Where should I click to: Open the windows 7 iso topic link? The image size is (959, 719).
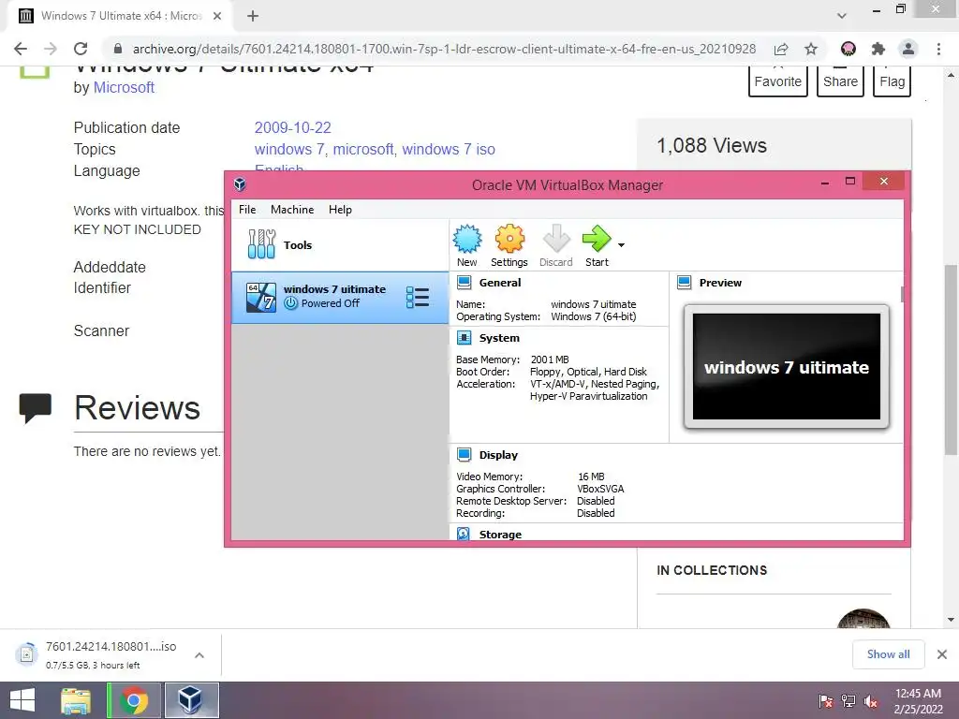[449, 149]
